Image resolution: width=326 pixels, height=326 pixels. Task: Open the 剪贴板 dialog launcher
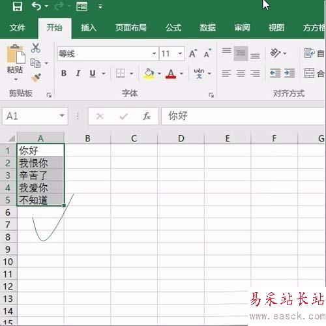click(49, 95)
